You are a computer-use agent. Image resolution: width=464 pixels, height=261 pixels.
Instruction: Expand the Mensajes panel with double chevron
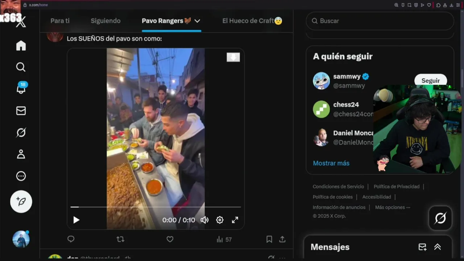(x=438, y=247)
